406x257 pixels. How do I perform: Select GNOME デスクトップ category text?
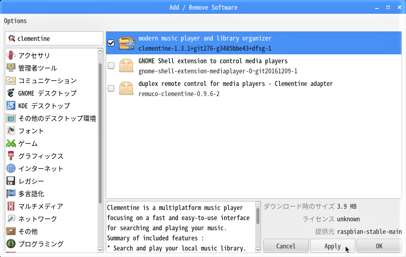tap(47, 93)
